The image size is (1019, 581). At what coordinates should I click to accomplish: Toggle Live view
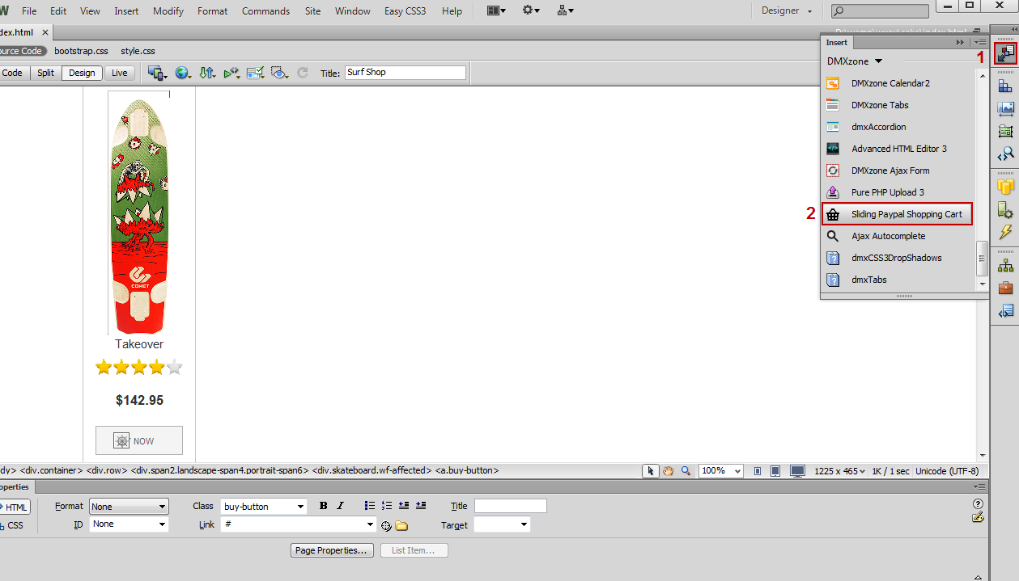(120, 73)
